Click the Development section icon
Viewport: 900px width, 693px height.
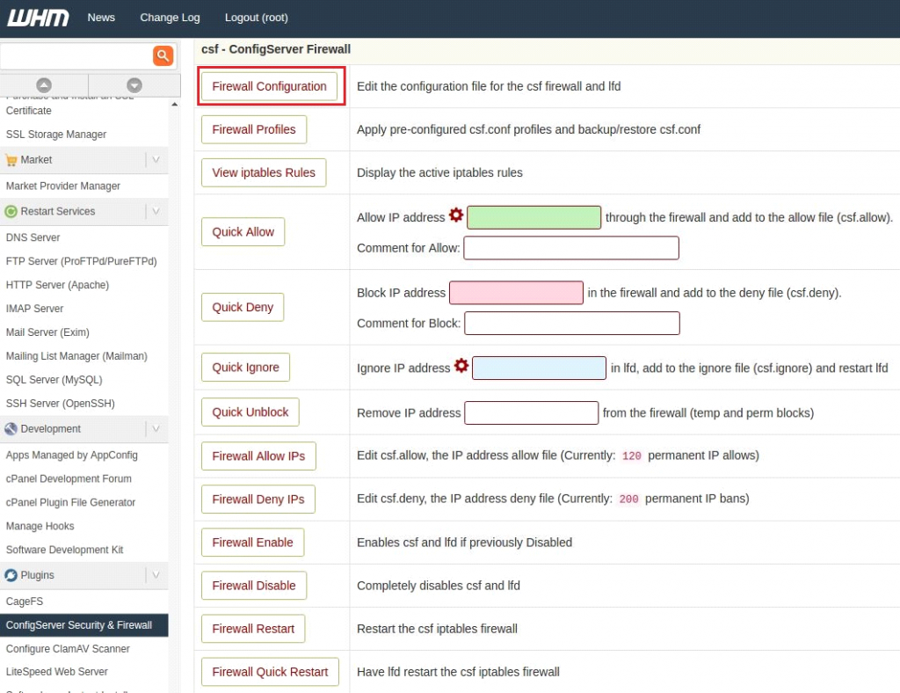(x=11, y=429)
